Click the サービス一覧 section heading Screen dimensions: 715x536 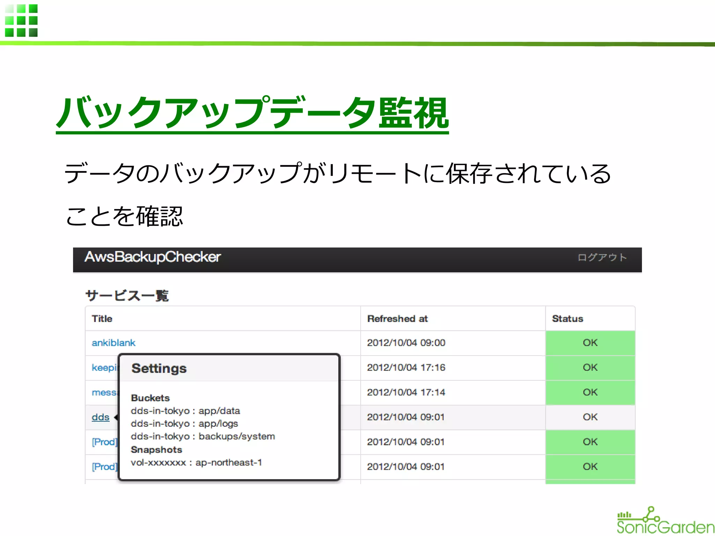(127, 296)
